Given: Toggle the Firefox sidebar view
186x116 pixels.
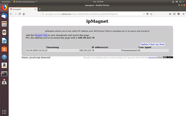Looking at the screenshot, I should pos(174,14).
